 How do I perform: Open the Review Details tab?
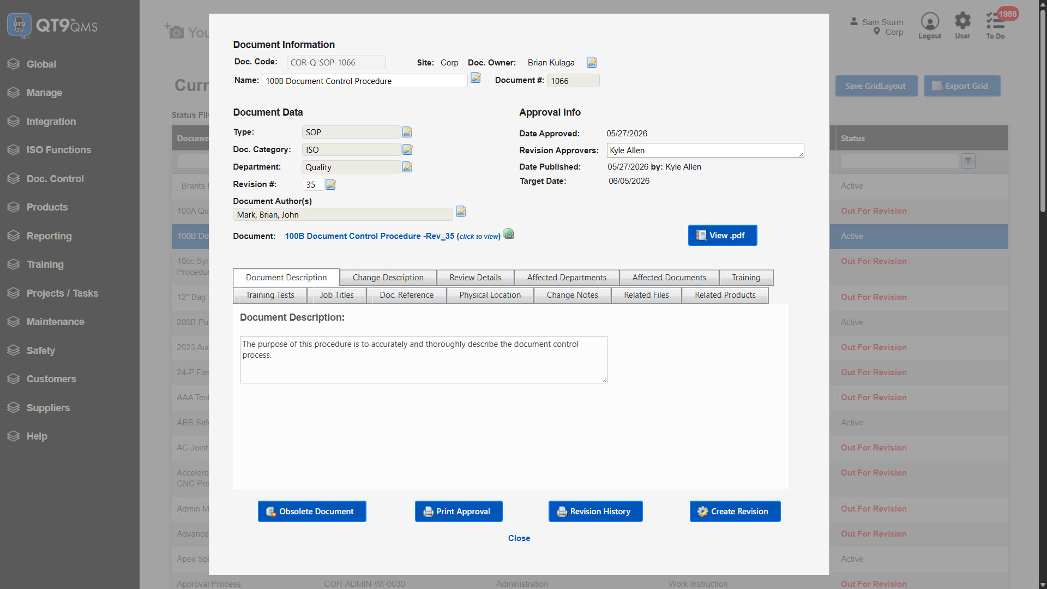(475, 278)
